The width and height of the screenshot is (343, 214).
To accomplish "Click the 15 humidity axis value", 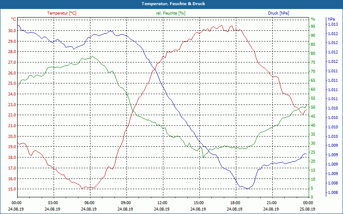I will (x=313, y=170).
